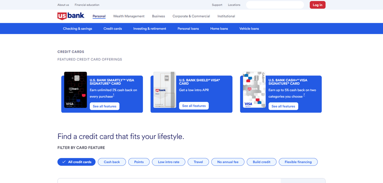Filter cards by Travel

click(x=198, y=162)
